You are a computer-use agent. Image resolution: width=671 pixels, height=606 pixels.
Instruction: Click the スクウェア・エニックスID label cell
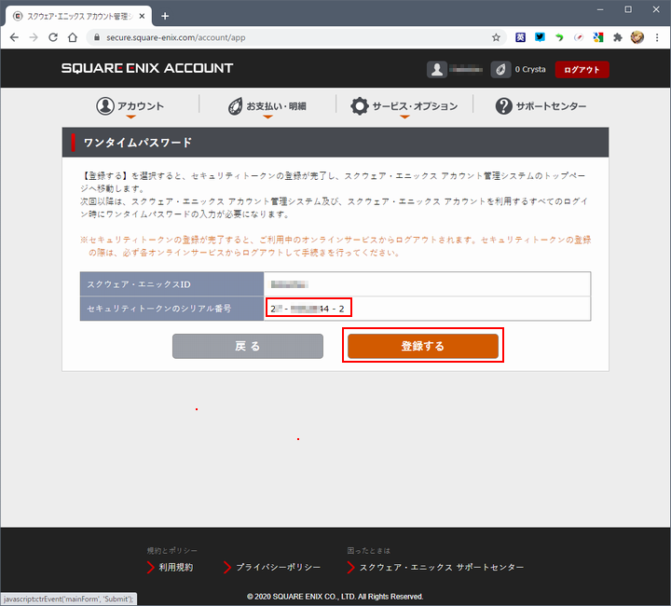[171, 284]
